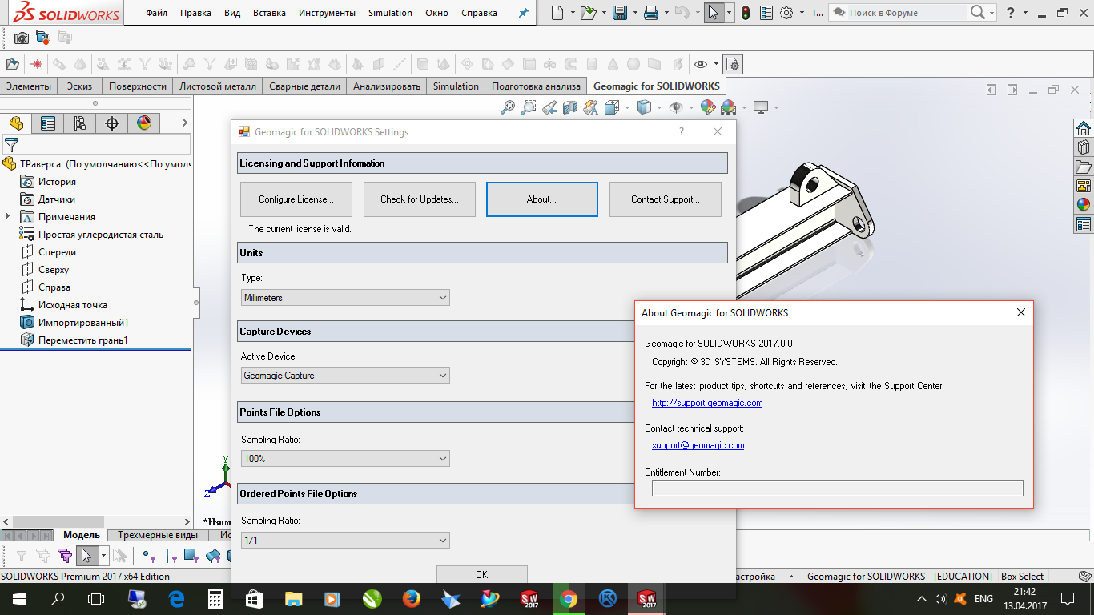Expand the Примечания tree node

pyautogui.click(x=8, y=217)
